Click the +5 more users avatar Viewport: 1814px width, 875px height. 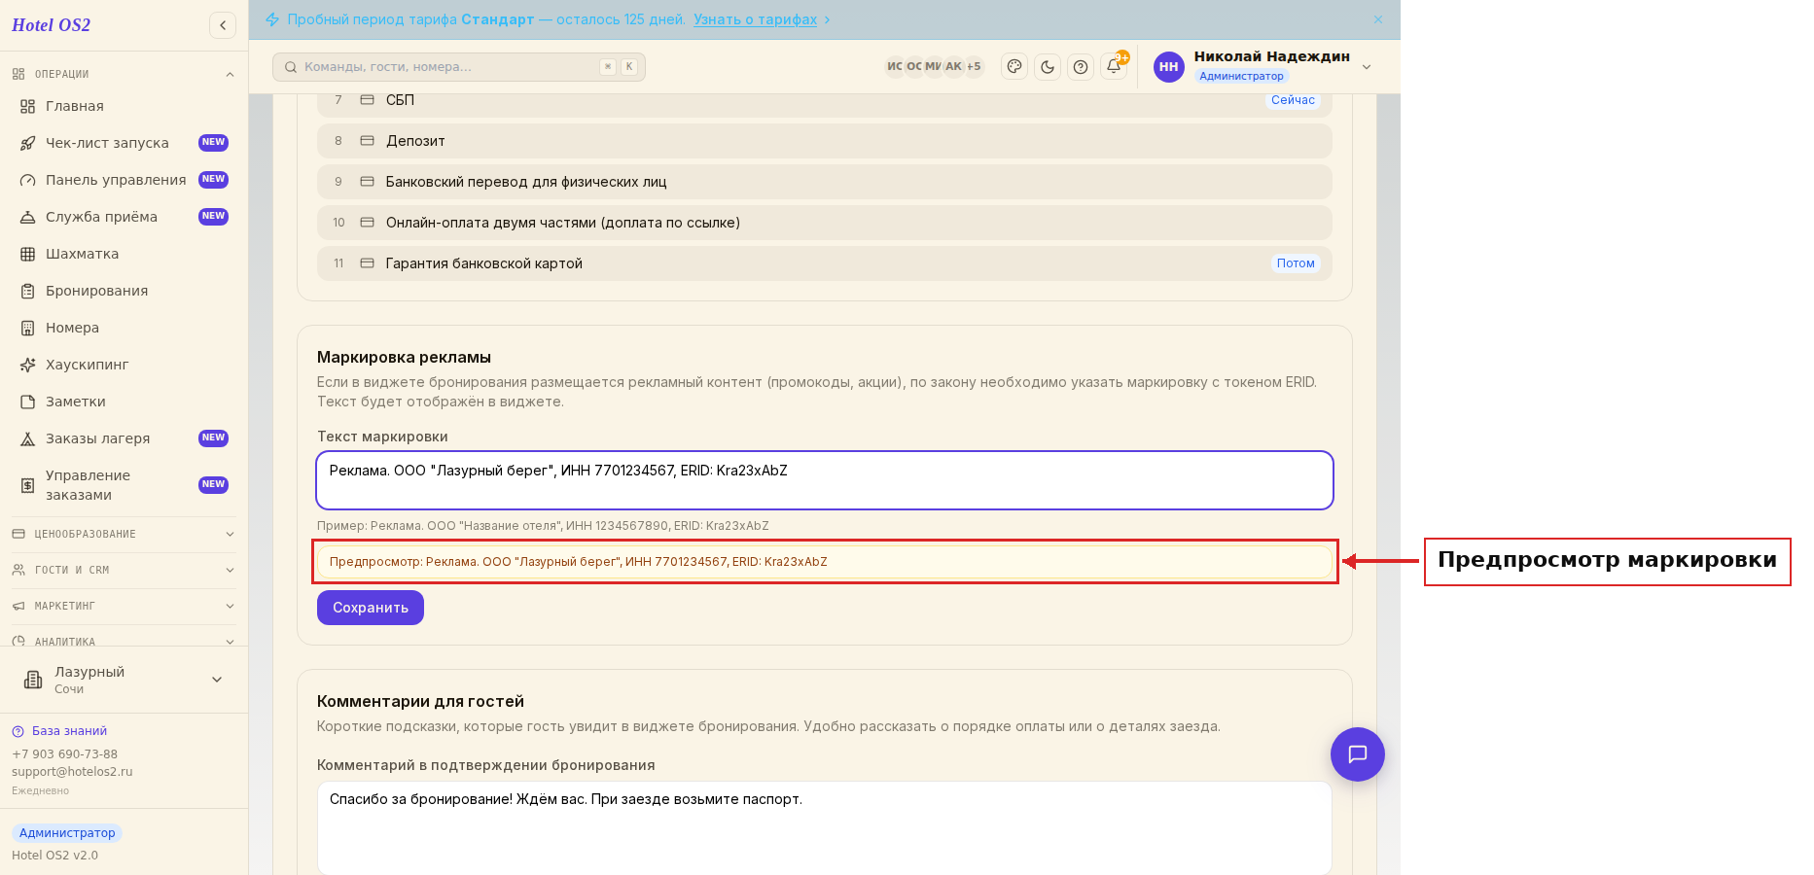click(974, 67)
